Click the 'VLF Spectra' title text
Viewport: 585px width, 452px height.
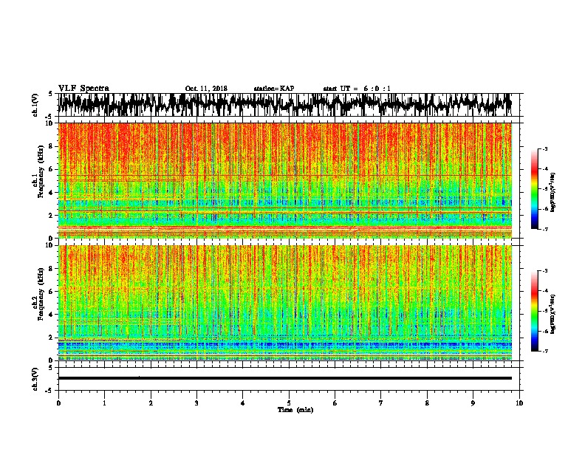pyautogui.click(x=83, y=89)
